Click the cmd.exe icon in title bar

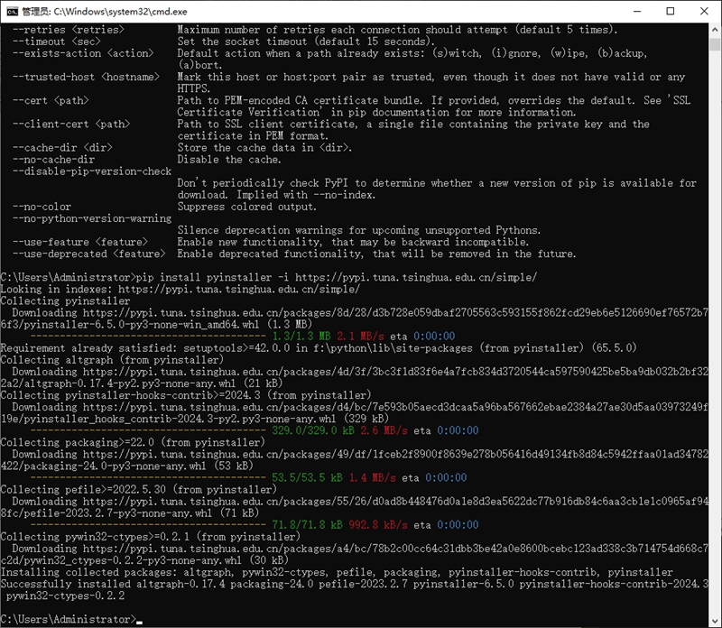(12, 12)
